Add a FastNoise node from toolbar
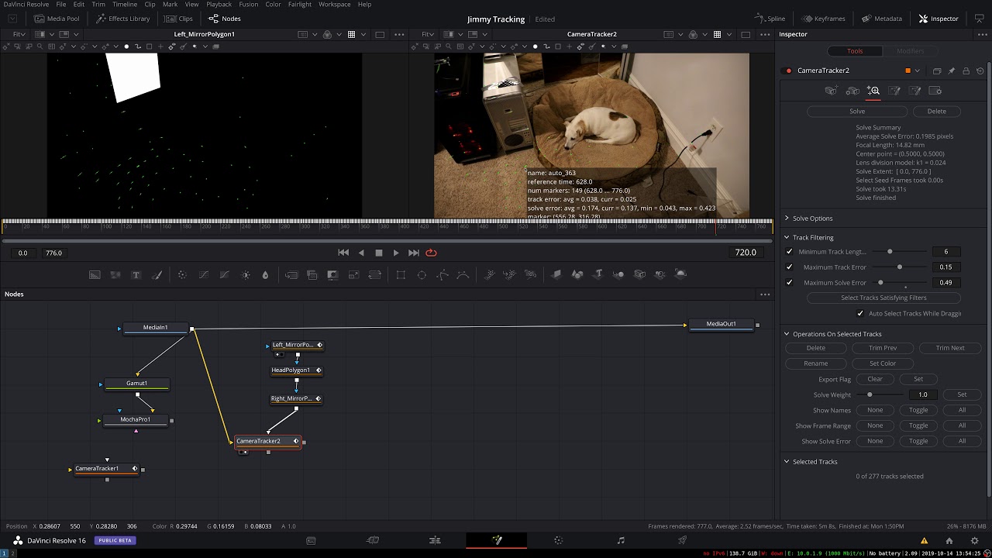Viewport: 992px width, 558px height. 115,275
